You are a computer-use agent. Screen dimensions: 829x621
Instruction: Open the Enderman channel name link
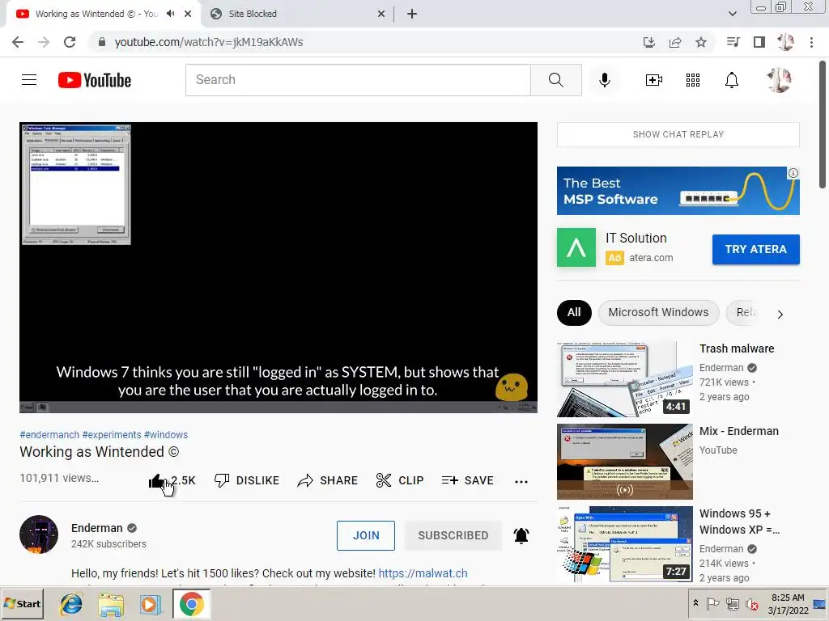coord(97,528)
